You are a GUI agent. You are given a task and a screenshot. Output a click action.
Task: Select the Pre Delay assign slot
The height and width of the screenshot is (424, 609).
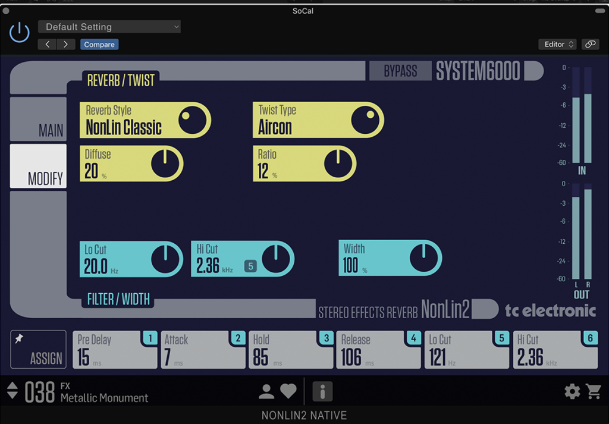pos(115,350)
